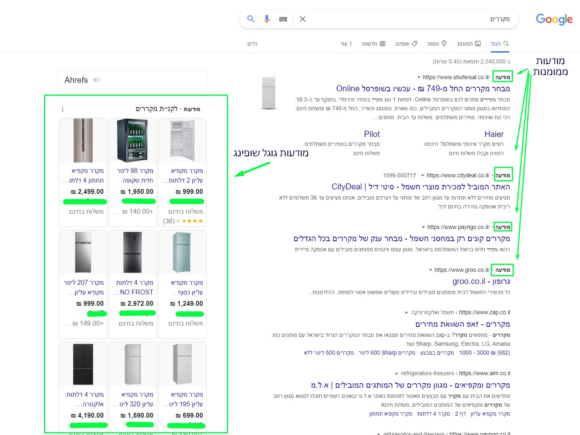Image resolution: width=580 pixels, height=435 pixels.
Task: Click the (36) star rating on first product
Action: click(x=183, y=221)
